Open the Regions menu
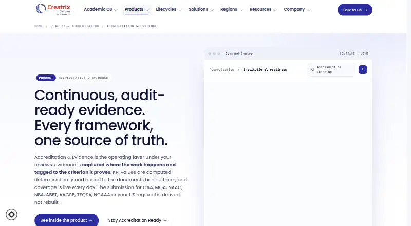The width and height of the screenshot is (411, 226). coord(232,9)
